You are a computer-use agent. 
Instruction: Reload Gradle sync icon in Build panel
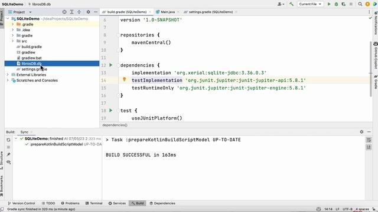point(8,140)
